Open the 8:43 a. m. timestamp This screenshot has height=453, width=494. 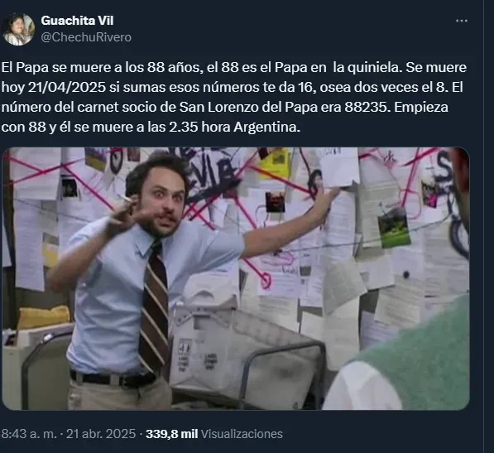point(29,434)
